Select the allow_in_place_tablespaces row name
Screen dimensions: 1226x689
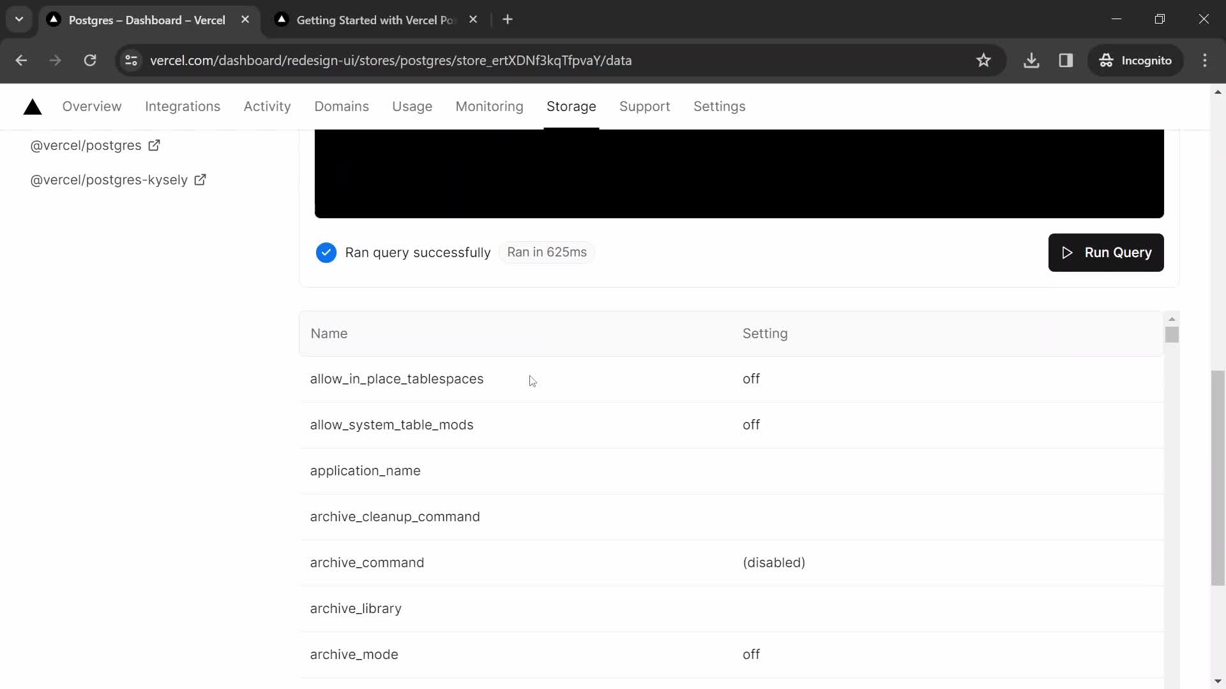point(397,380)
